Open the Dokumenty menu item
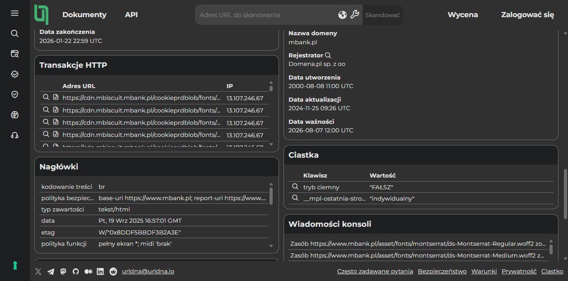 click(x=84, y=15)
